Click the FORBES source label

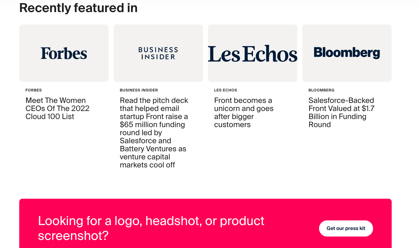(33, 90)
